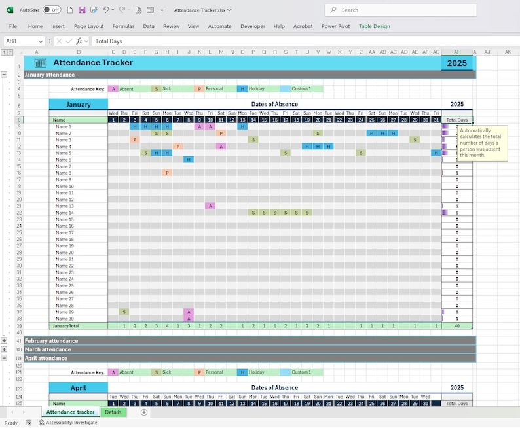This screenshot has width=520, height=428.
Task: Open the Undo history dropdown arrow
Action: [113, 10]
